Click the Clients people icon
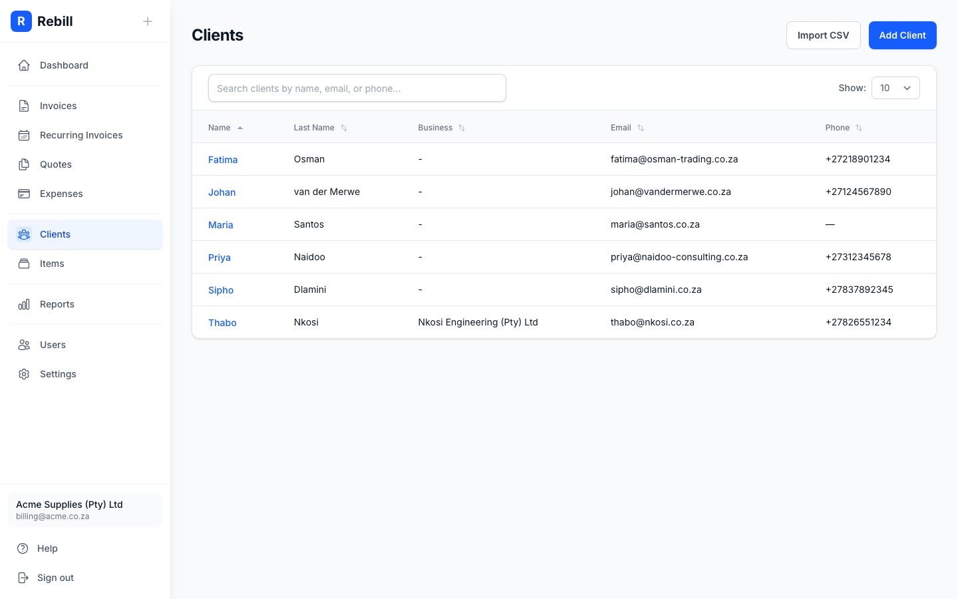The image size is (958, 599). pyautogui.click(x=24, y=234)
